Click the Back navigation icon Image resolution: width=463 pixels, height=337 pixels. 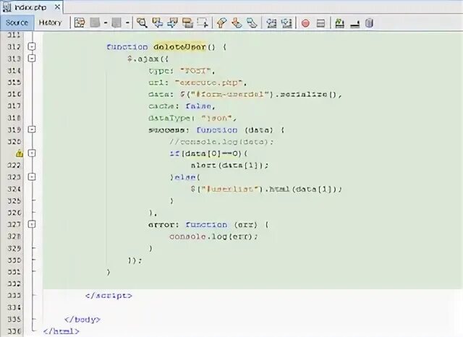pyautogui.click(x=95, y=22)
